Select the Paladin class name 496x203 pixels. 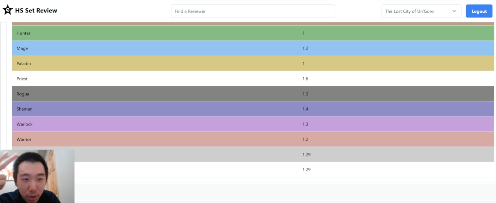pyautogui.click(x=24, y=64)
